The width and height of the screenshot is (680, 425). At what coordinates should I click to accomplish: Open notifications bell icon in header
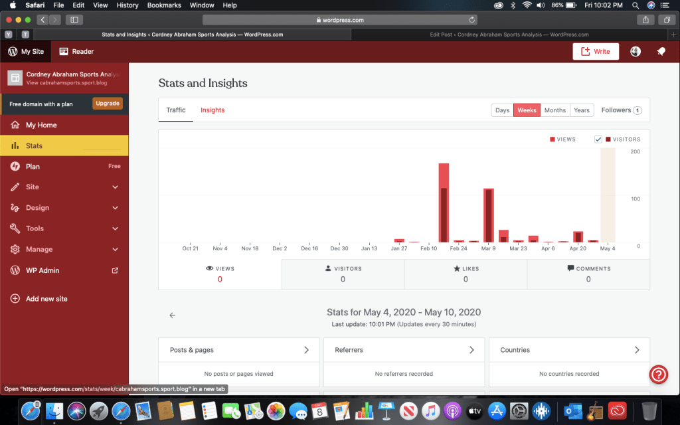pyautogui.click(x=661, y=52)
